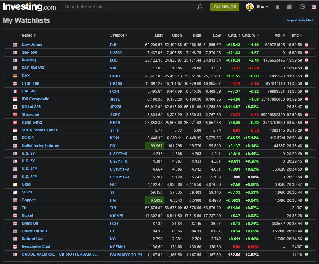The width and height of the screenshot is (319, 264).
Task: Sort the watchlist by Chg. column
Action: click(234, 35)
